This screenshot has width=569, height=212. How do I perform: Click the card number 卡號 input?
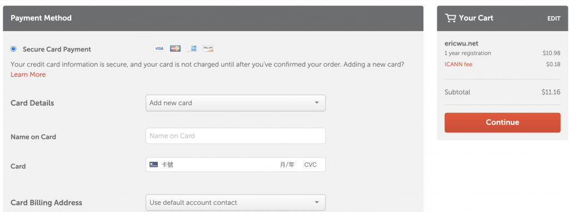[x=218, y=165]
